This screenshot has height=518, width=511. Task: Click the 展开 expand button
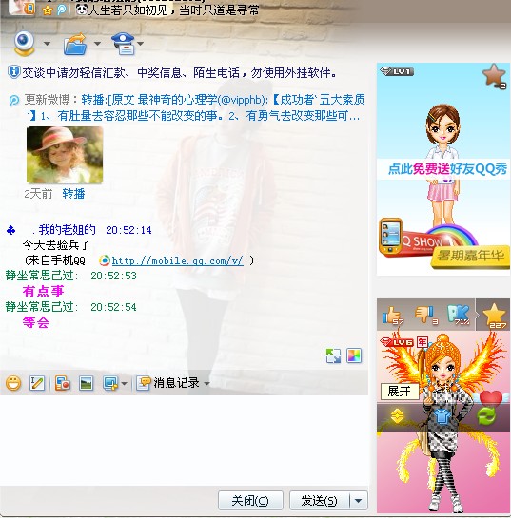pos(400,392)
